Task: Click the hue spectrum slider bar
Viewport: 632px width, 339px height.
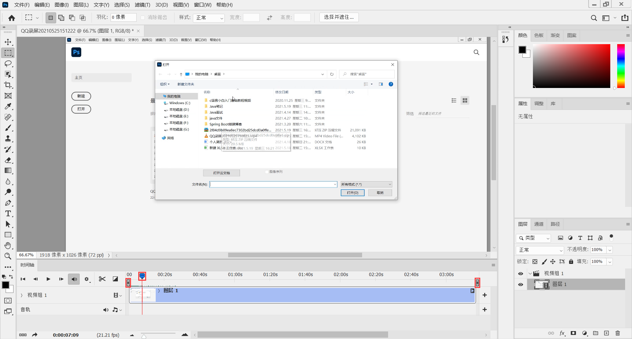Action: coord(621,66)
